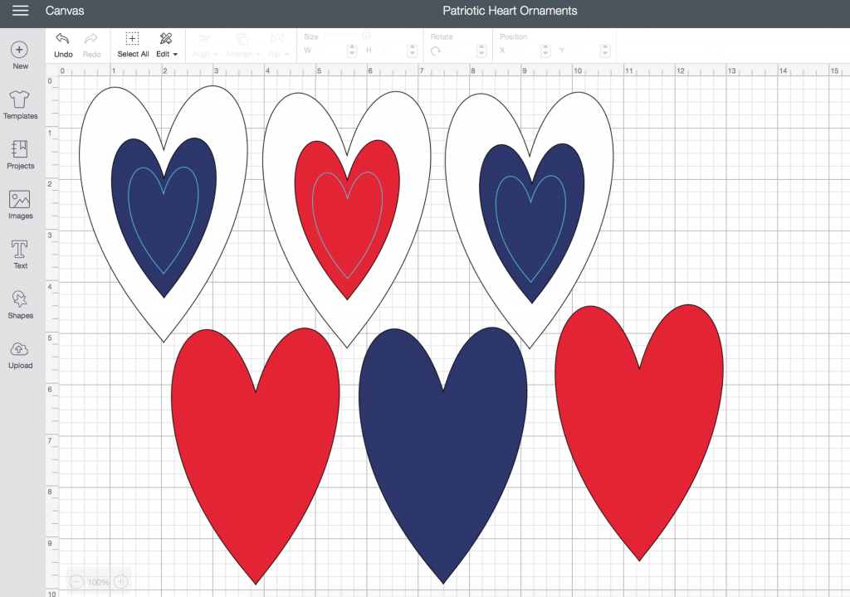Open the Arrange dropdown
Viewport: 850px width, 597px height.
(x=242, y=46)
